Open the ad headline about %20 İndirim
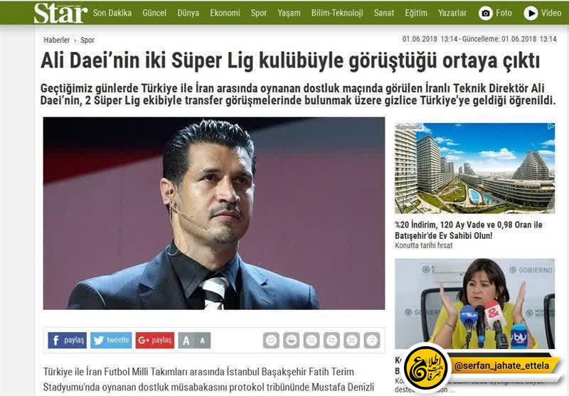 tap(469, 230)
